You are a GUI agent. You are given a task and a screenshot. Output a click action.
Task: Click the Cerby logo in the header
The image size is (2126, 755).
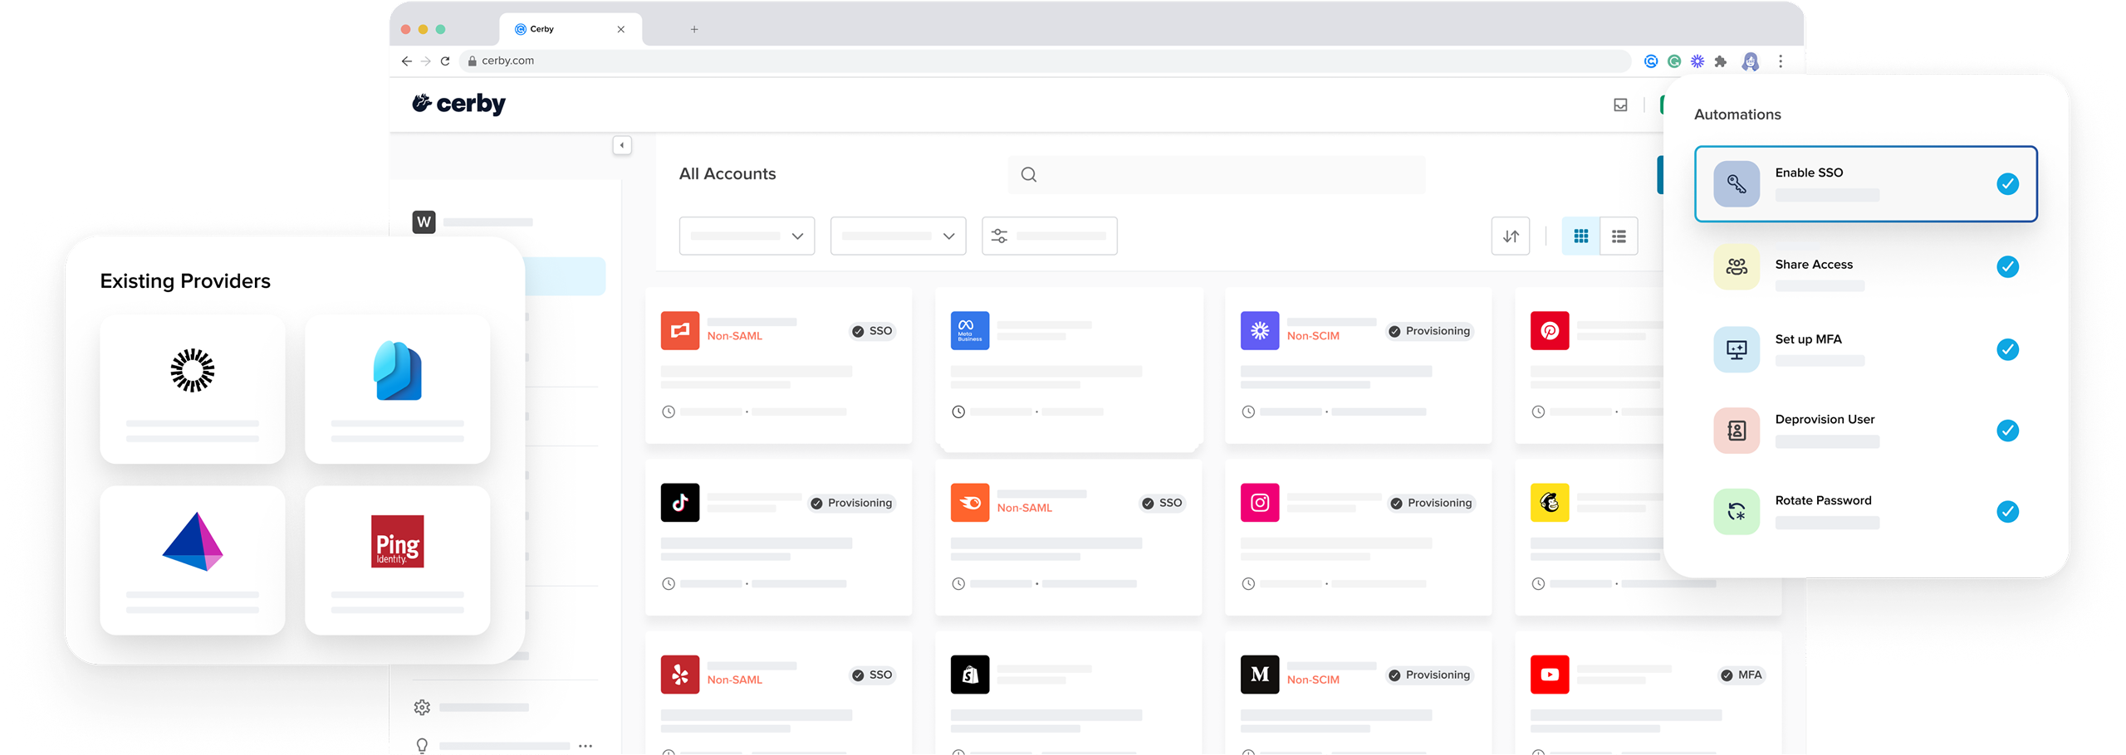pos(458,104)
